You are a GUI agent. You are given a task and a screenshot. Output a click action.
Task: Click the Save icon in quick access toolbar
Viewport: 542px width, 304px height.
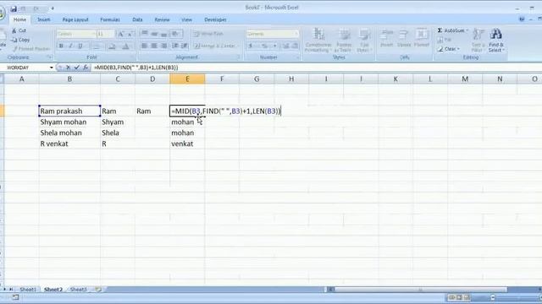pos(14,8)
